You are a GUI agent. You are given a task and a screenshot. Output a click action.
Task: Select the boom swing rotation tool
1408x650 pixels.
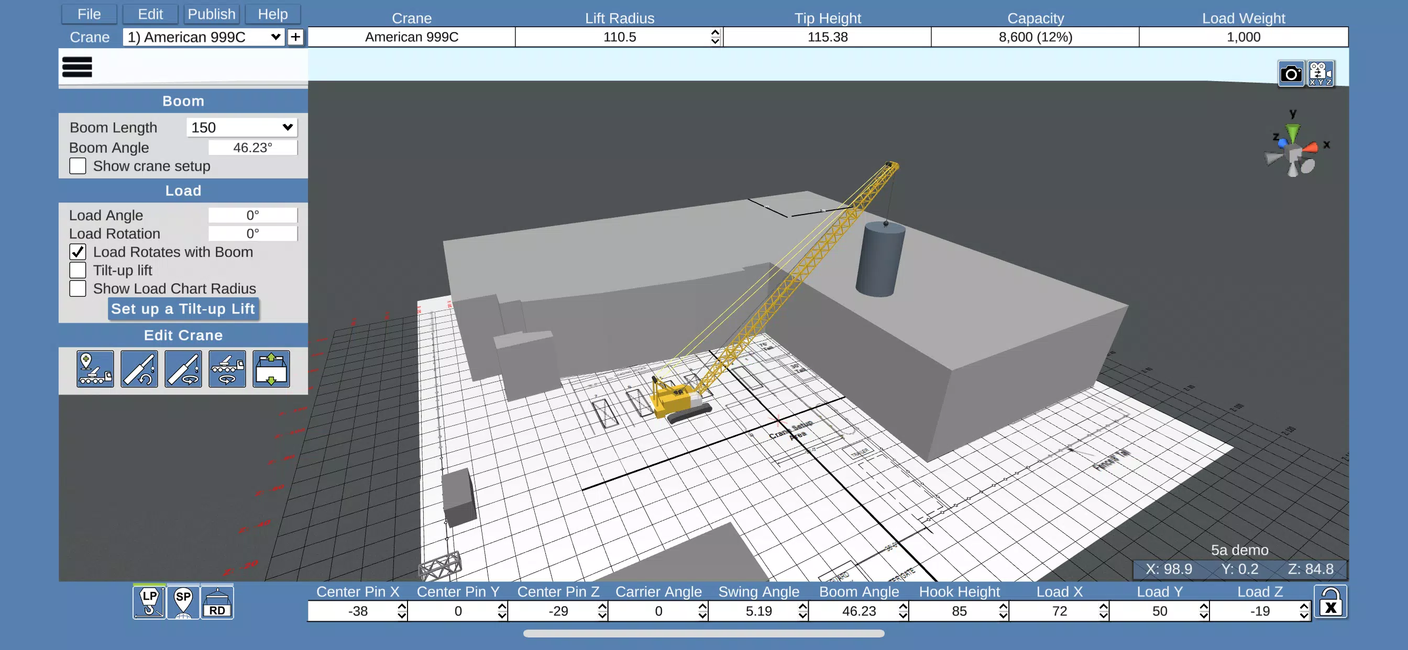tap(183, 368)
